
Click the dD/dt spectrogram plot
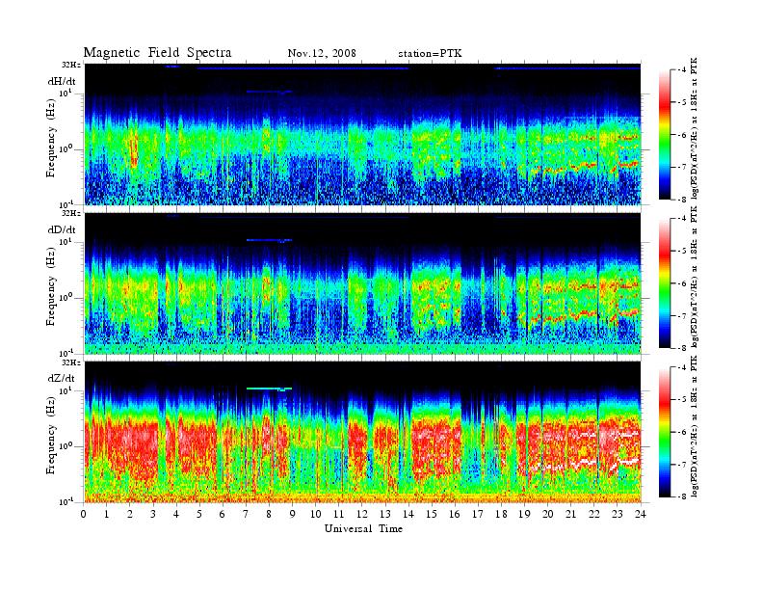click(x=362, y=283)
